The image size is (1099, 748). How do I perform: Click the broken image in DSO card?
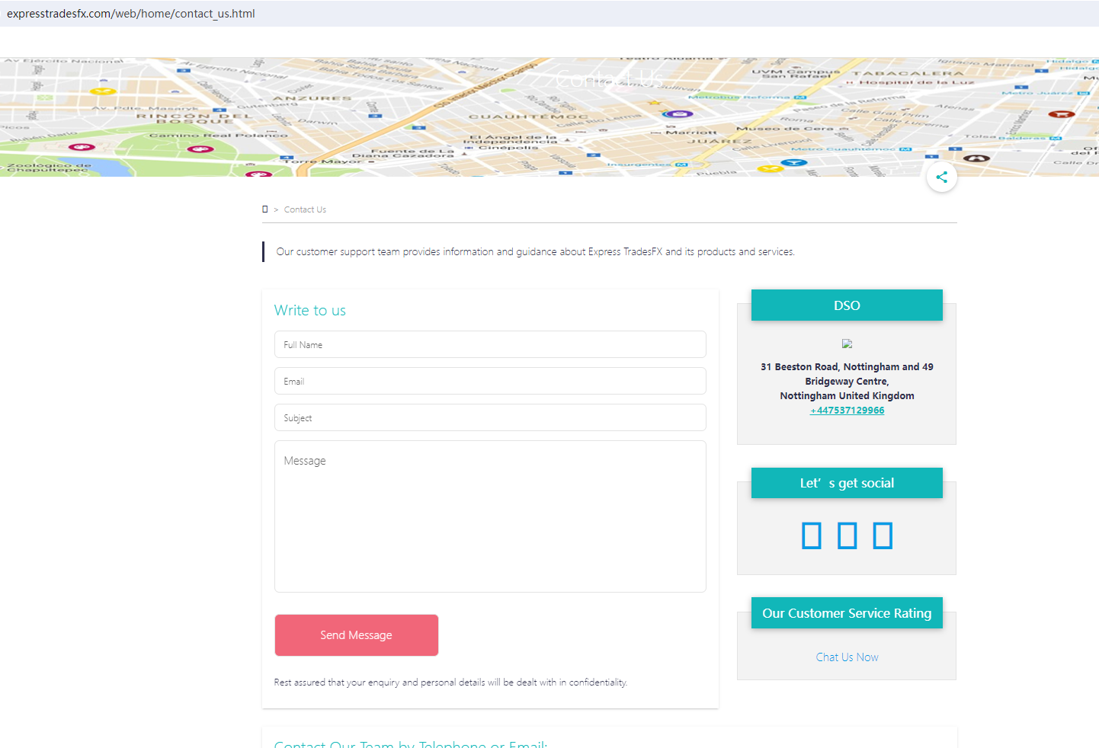point(847,344)
